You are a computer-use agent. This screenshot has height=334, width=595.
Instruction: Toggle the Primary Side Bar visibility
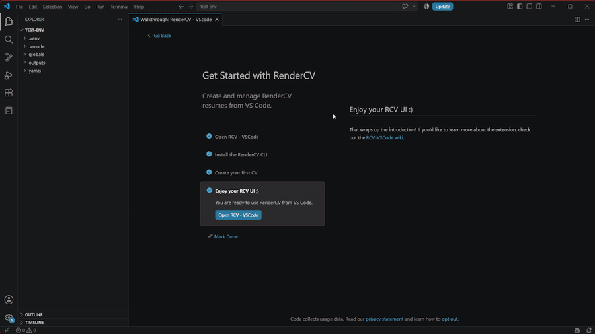point(520,7)
